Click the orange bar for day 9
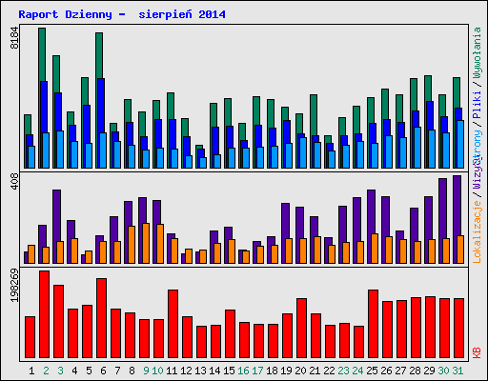 (146, 243)
